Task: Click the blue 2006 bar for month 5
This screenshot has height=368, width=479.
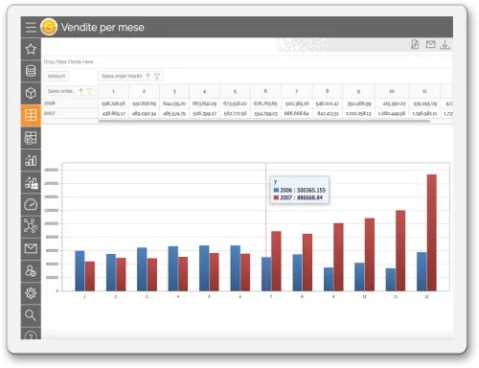Action: pyautogui.click(x=204, y=268)
